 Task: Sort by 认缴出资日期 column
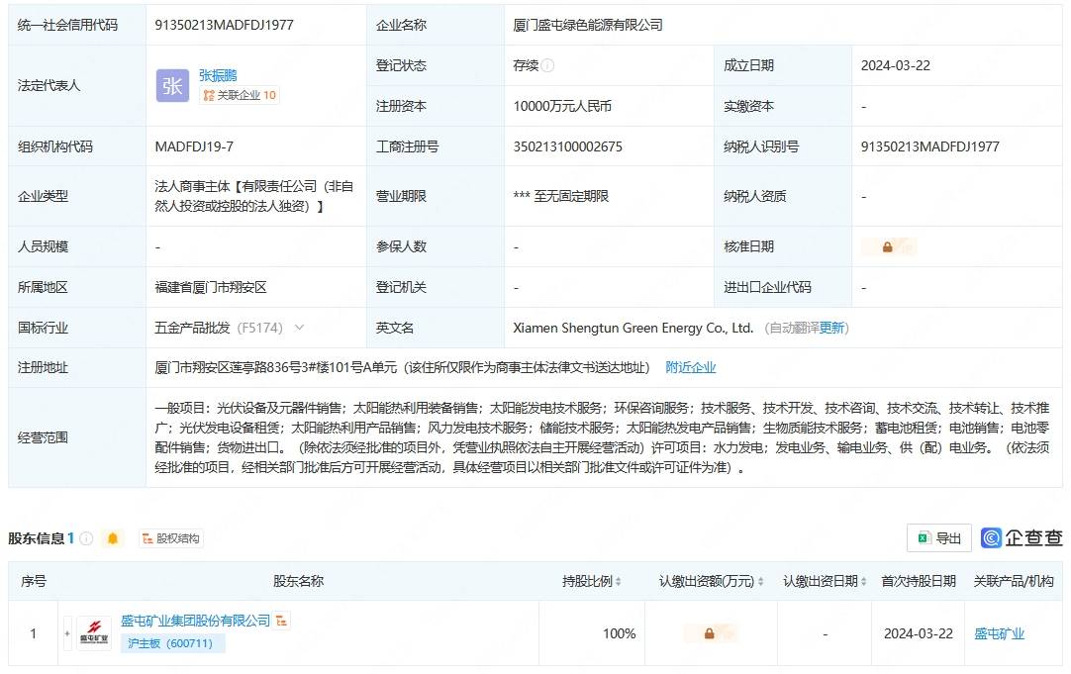863,582
